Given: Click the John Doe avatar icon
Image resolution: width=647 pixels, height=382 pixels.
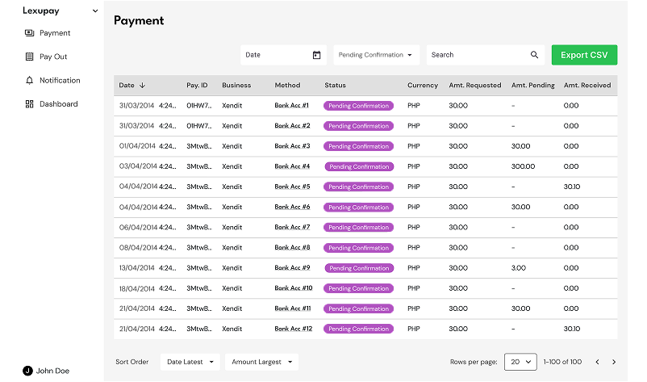Looking at the screenshot, I should [27, 371].
